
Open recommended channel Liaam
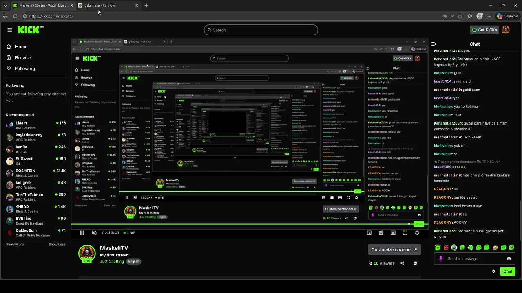click(36, 125)
